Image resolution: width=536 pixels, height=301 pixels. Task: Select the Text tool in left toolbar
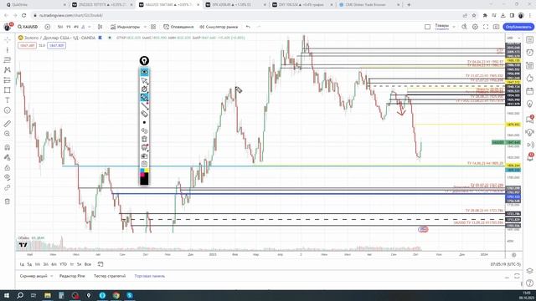pyautogui.click(x=8, y=100)
